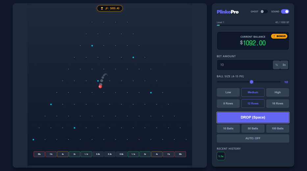307x171 pixels.
Task: Choose Medium risk level
Action: tap(253, 92)
